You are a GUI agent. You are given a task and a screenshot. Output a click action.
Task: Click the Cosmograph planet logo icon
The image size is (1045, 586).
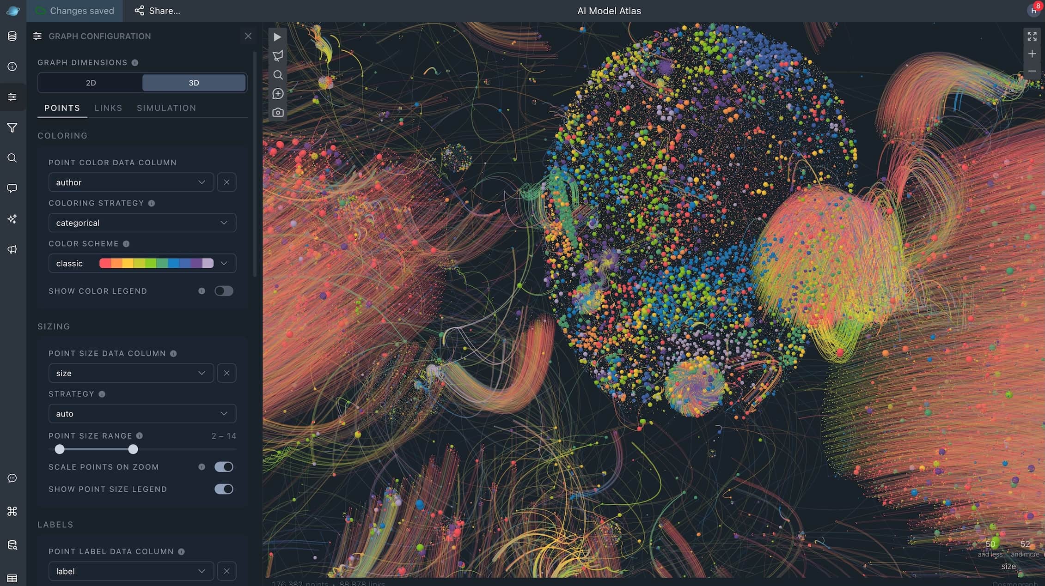point(13,11)
